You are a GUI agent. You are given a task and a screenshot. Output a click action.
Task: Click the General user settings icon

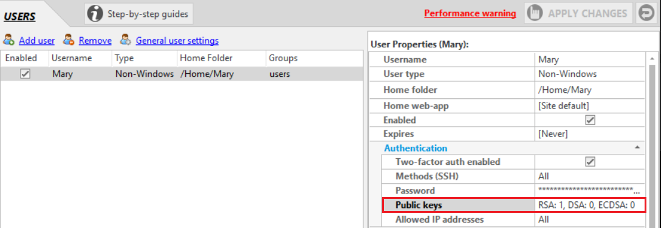pyautogui.click(x=125, y=41)
